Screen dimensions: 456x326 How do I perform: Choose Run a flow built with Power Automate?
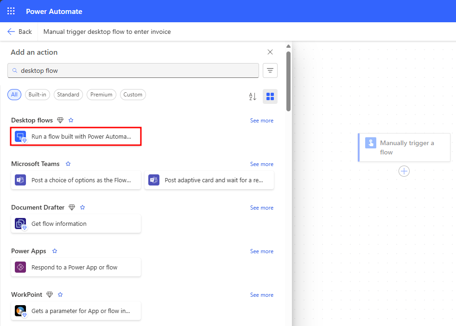point(76,136)
